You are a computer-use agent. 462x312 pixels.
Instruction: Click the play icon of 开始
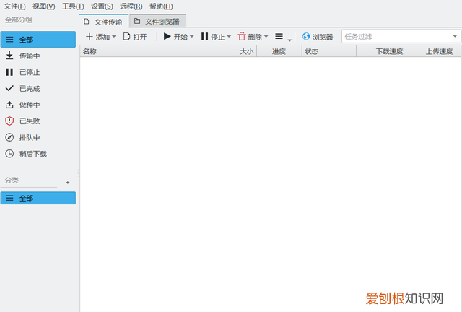pyautogui.click(x=167, y=36)
